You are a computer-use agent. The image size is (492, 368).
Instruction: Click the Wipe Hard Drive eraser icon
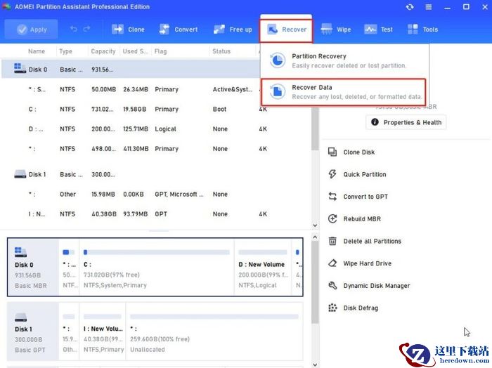332,263
